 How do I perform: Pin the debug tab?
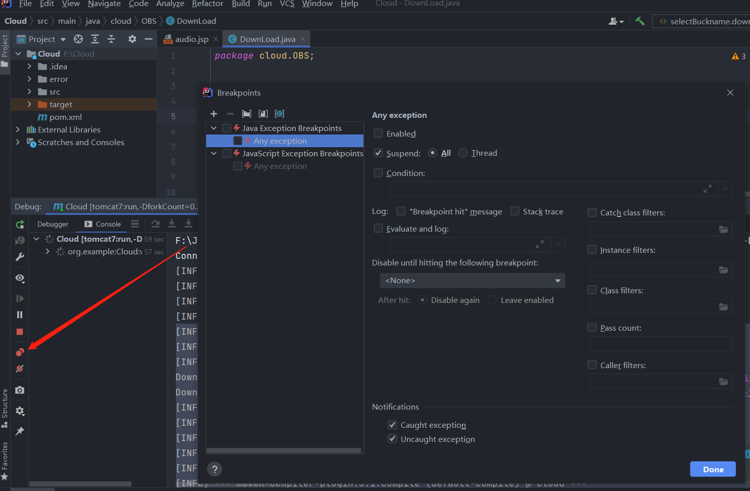point(20,431)
